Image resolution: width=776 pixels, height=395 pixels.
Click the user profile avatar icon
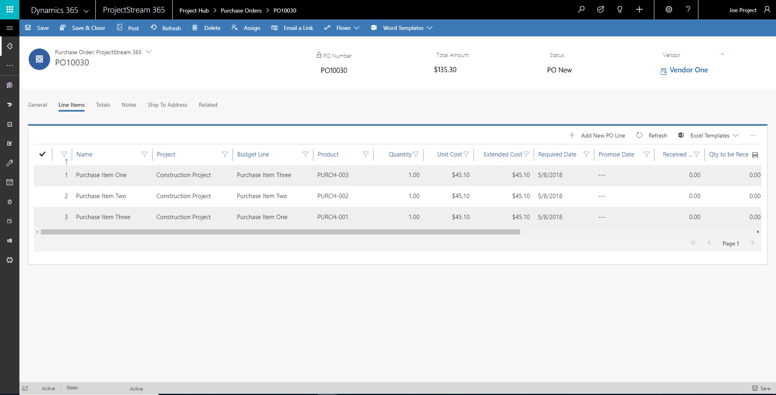(x=767, y=9)
